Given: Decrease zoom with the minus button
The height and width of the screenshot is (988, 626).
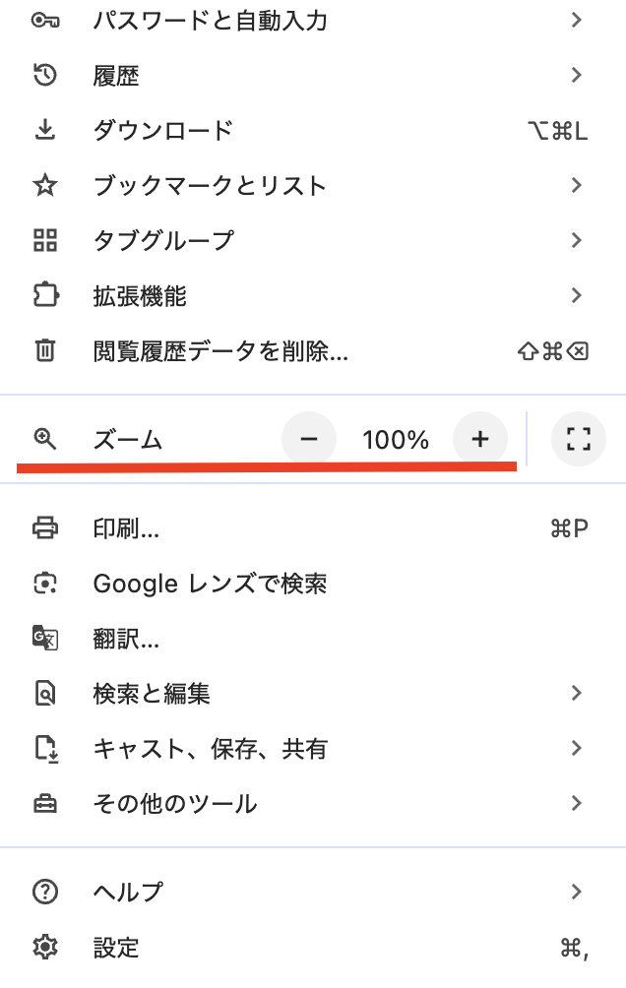Looking at the screenshot, I should pos(309,439).
